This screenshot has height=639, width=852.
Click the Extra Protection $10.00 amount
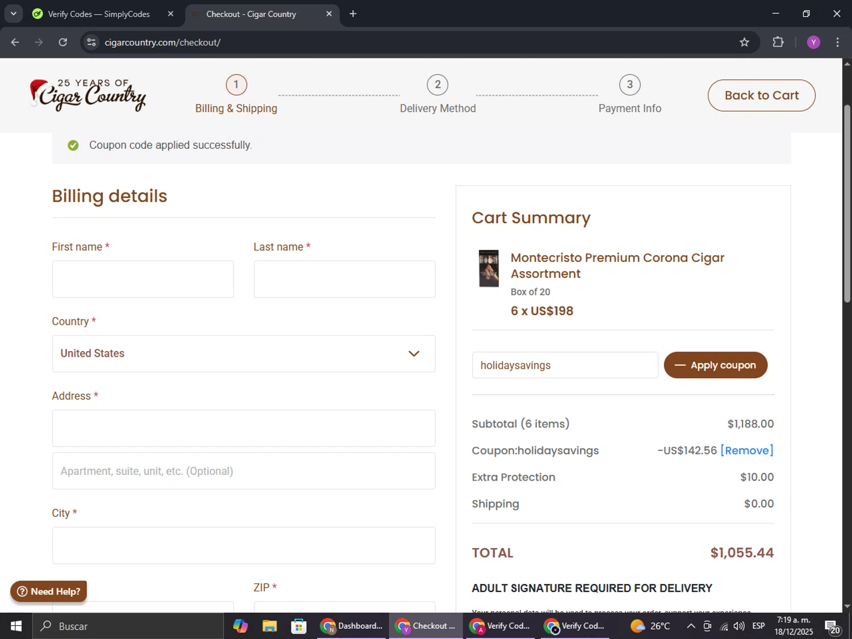pos(757,477)
